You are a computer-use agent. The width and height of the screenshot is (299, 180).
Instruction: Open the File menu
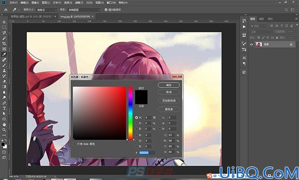[x=13, y=2]
